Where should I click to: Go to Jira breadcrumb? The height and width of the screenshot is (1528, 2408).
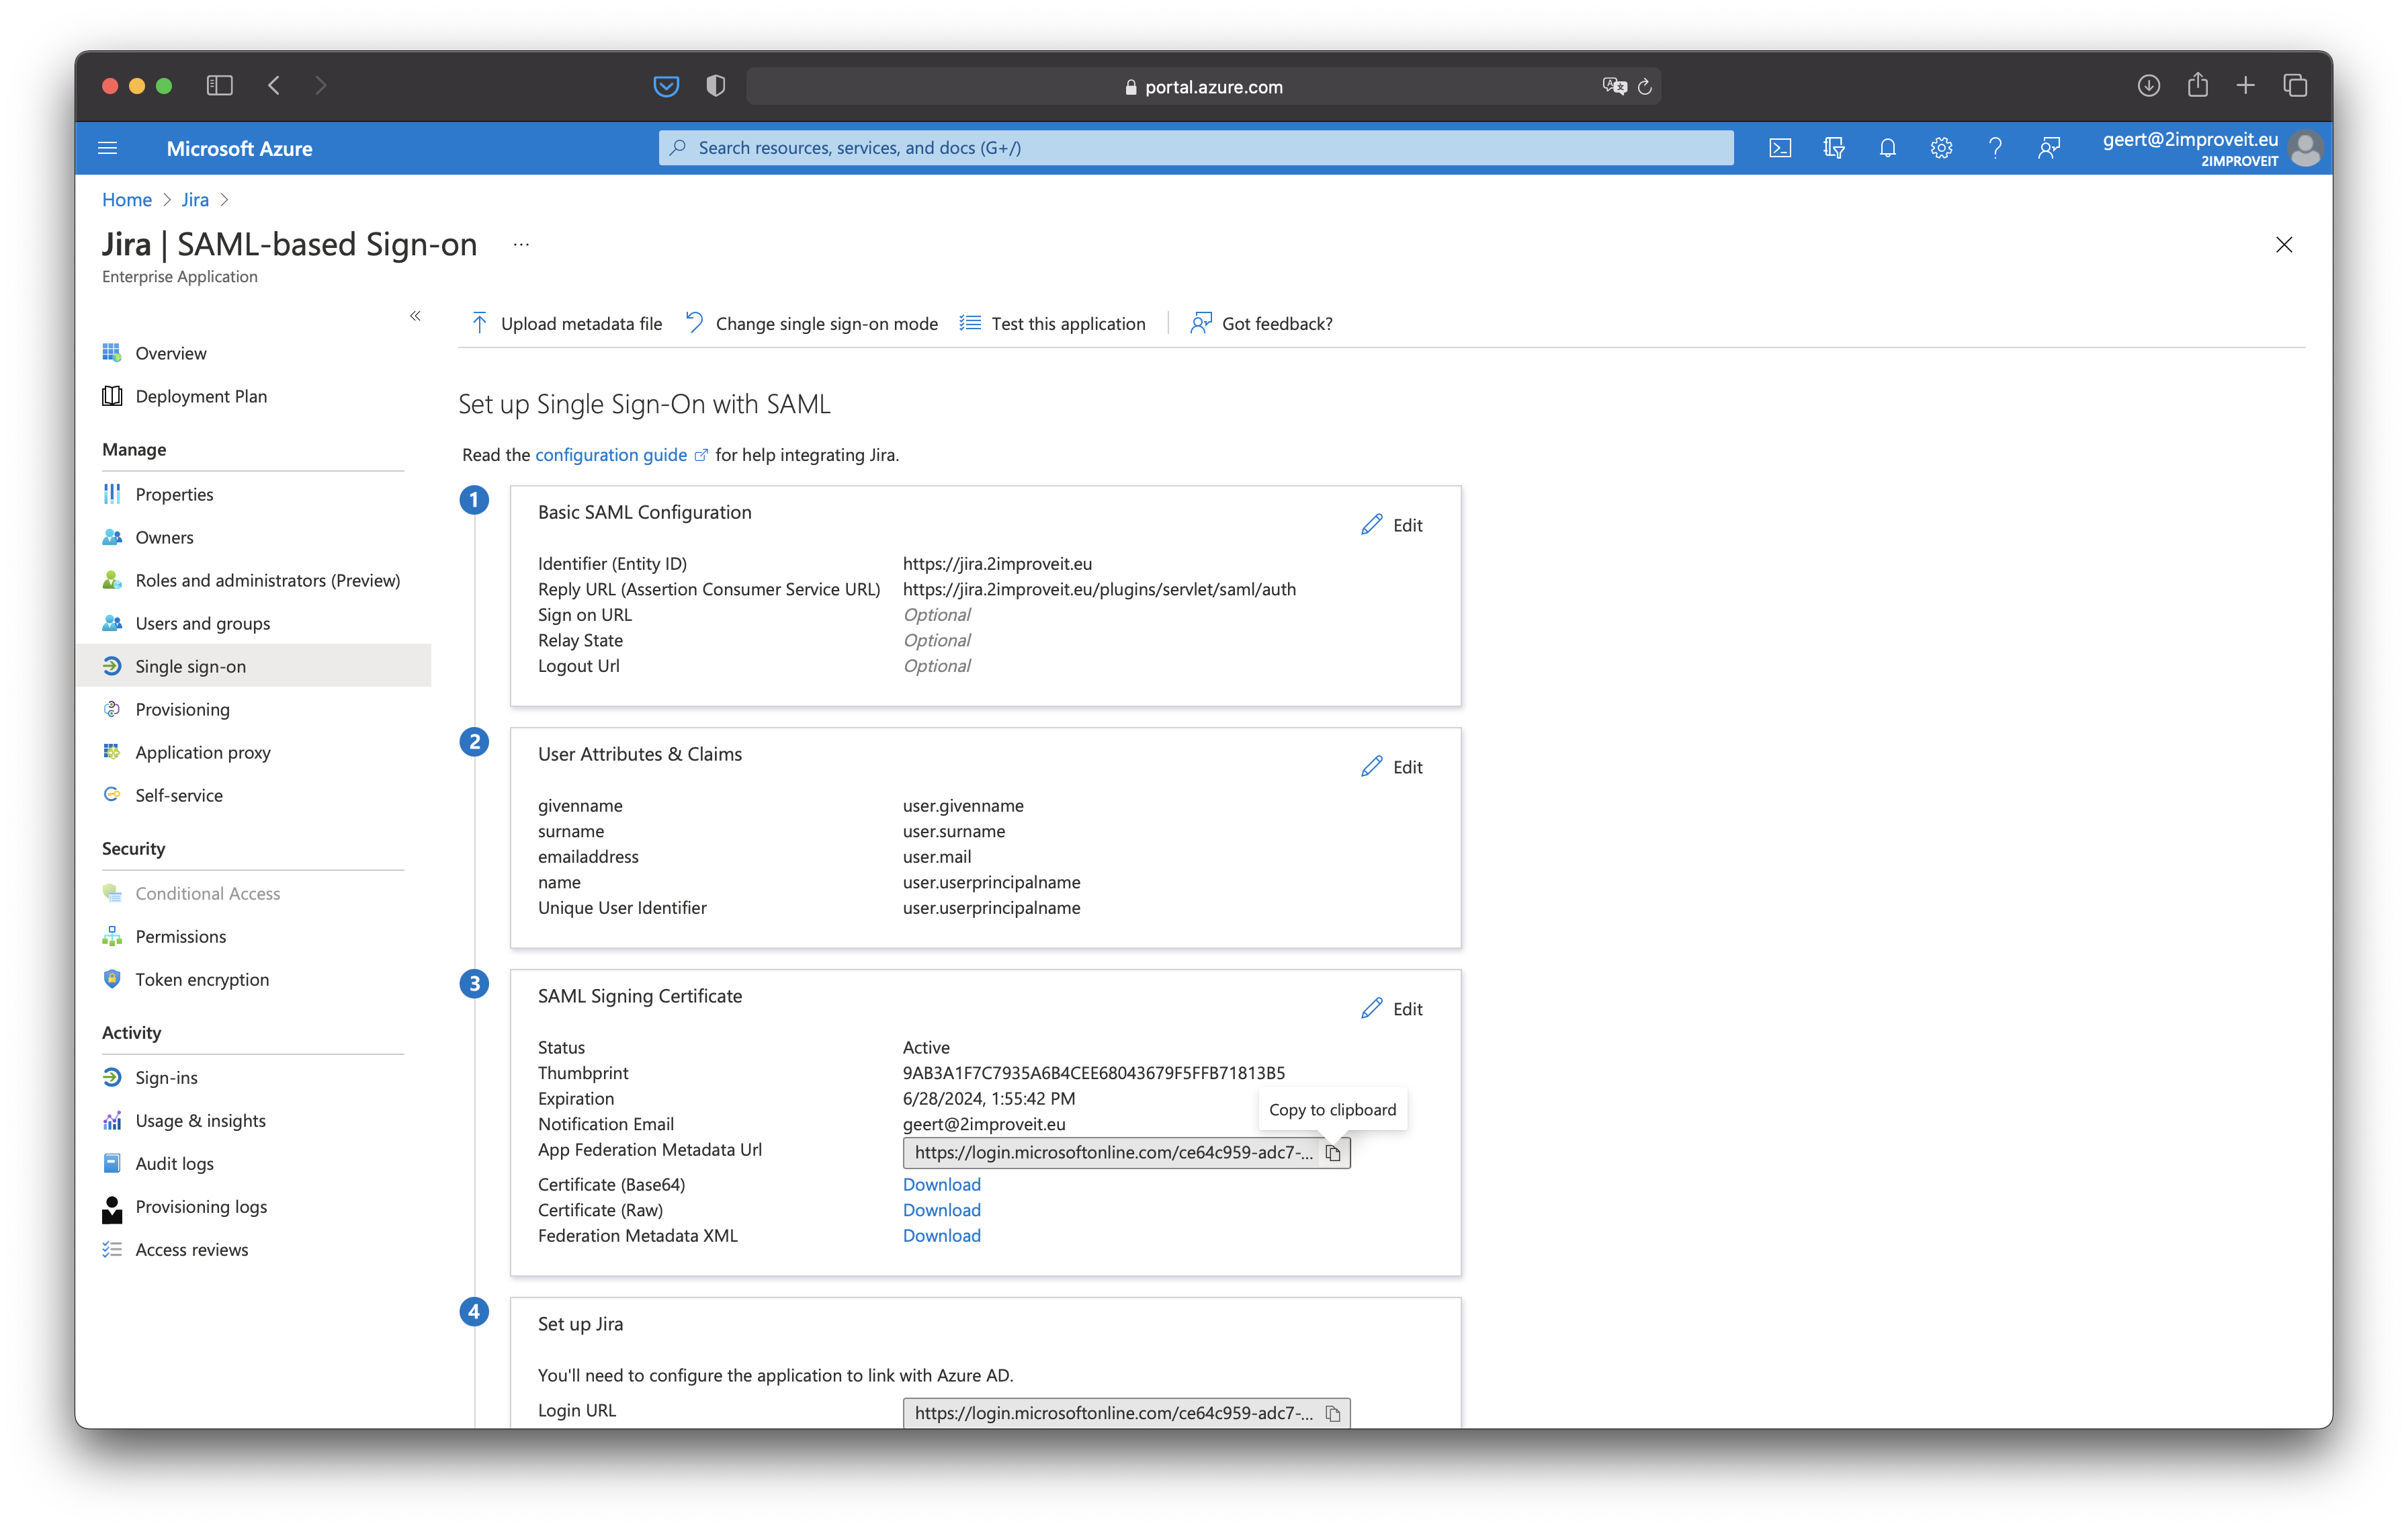(195, 199)
